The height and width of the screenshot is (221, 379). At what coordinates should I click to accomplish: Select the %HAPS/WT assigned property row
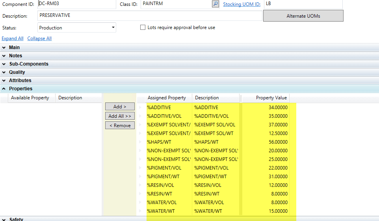(168, 142)
